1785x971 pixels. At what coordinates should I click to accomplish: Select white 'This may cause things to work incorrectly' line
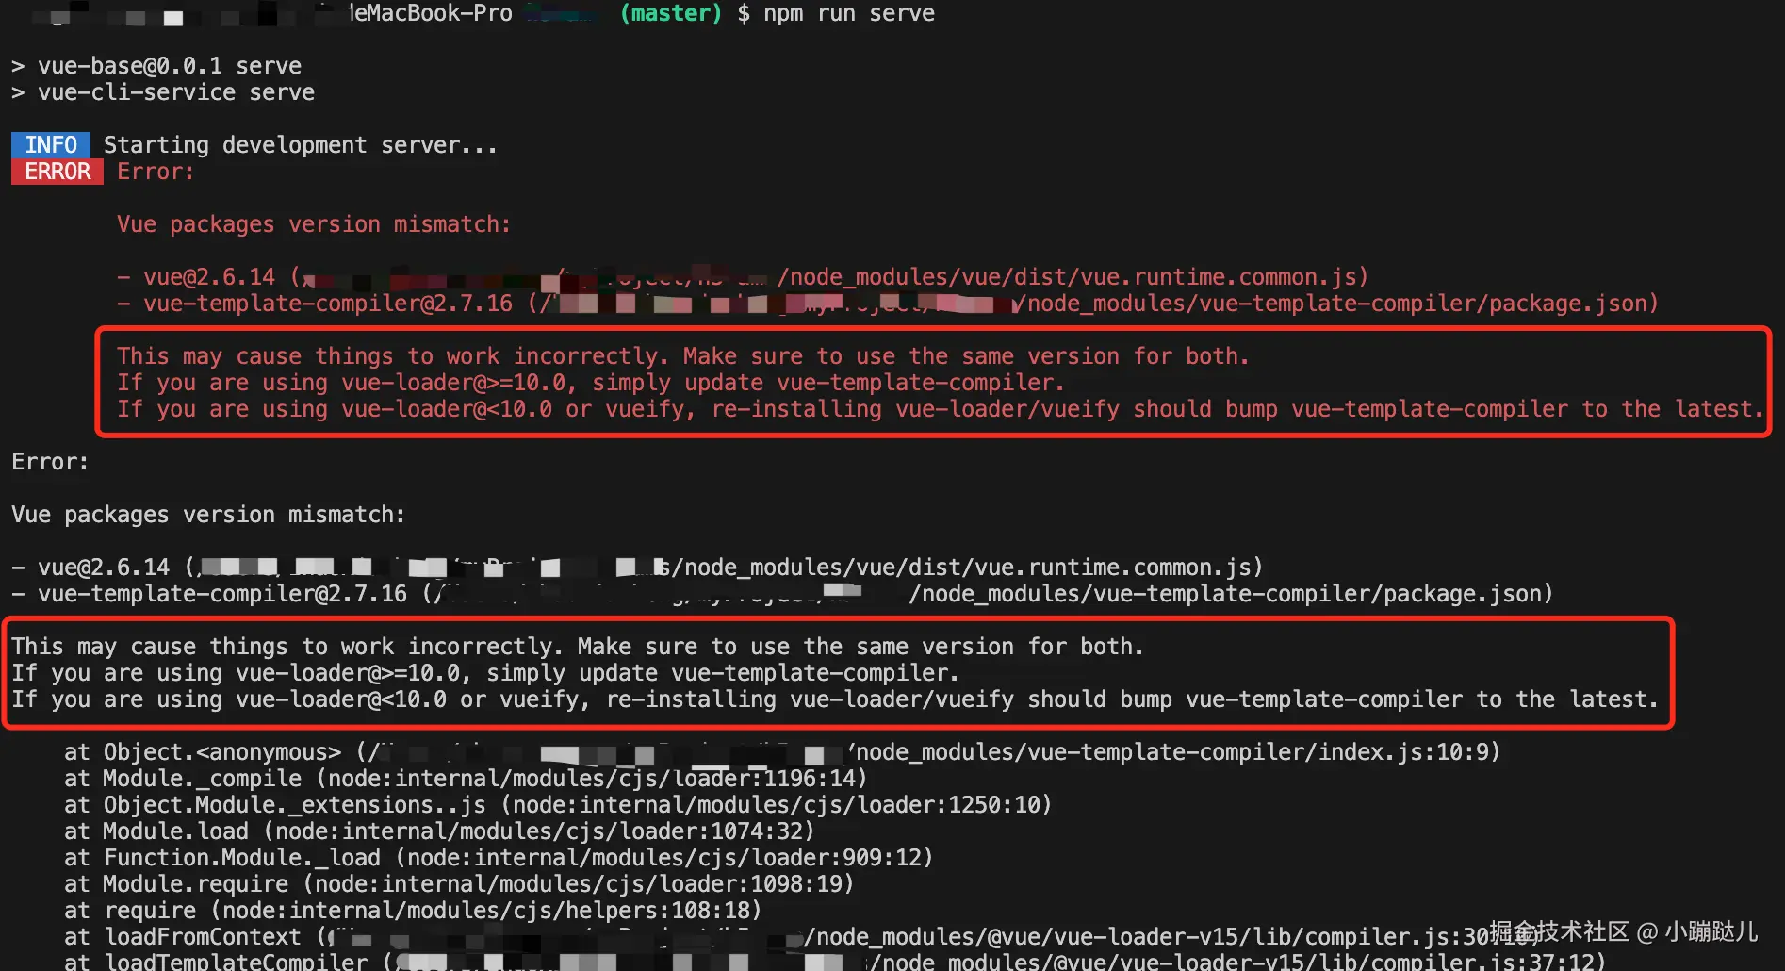578,647
